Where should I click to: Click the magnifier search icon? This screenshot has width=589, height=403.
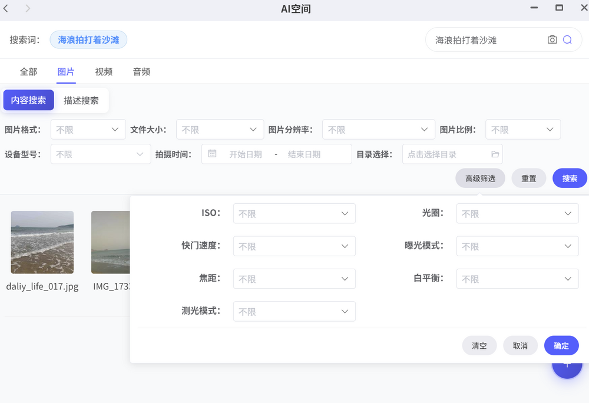pos(567,40)
